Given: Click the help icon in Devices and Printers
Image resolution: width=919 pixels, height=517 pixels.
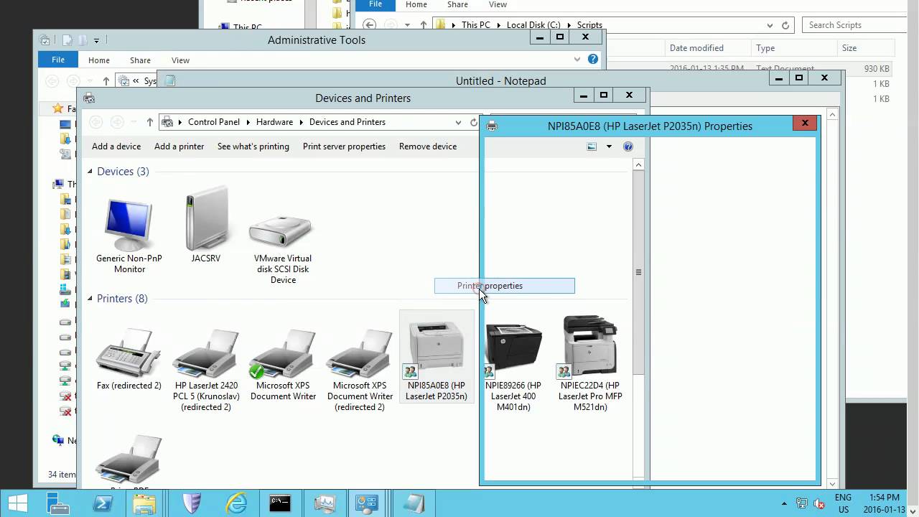Looking at the screenshot, I should (628, 146).
